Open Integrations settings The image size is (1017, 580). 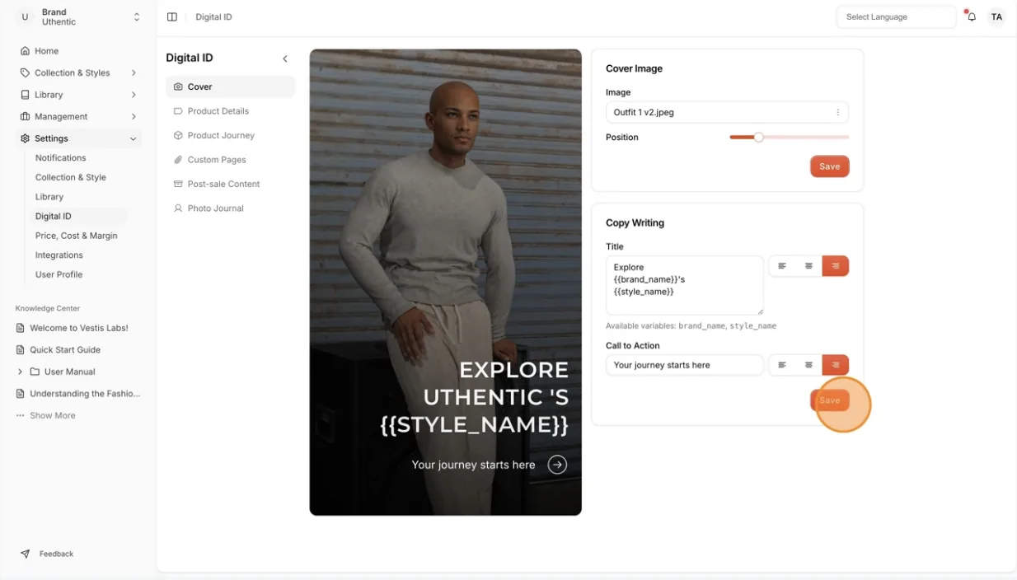[x=59, y=255]
